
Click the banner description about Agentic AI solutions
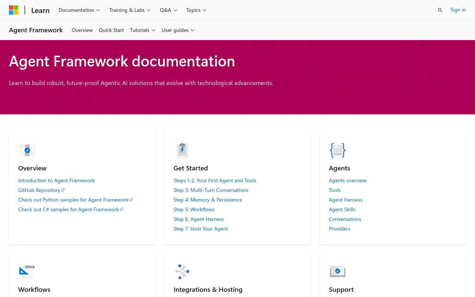coord(141,83)
